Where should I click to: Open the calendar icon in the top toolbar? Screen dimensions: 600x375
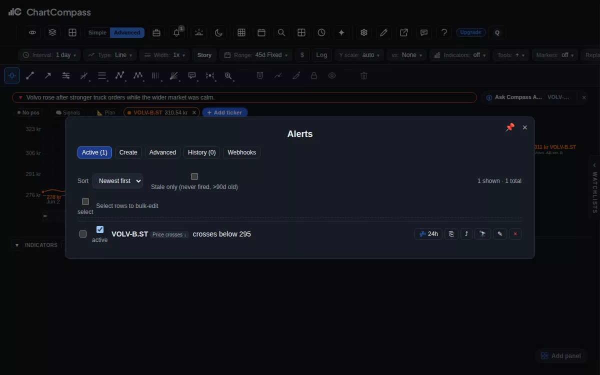[x=261, y=32]
